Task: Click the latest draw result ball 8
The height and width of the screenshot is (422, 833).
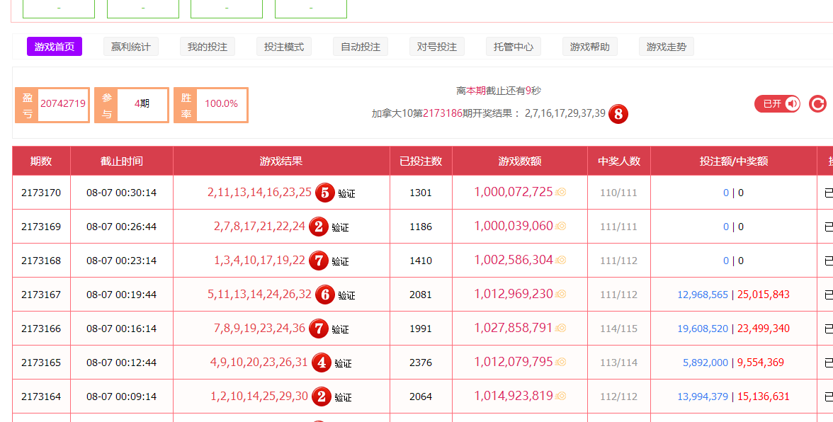Action: (x=618, y=113)
